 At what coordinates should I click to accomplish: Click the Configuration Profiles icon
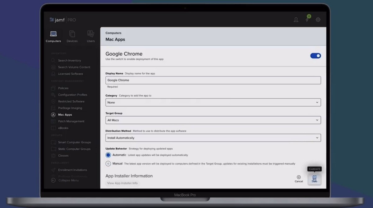coord(53,95)
